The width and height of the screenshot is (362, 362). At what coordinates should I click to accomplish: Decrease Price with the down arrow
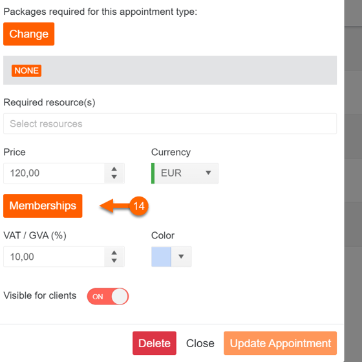pos(114,177)
